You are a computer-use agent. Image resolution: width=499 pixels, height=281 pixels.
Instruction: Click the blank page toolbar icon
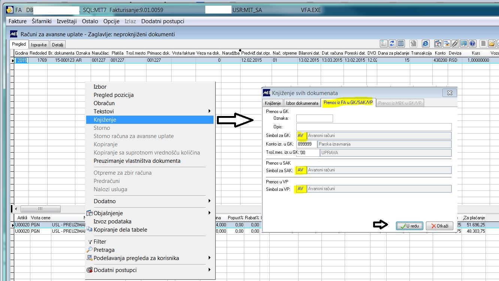pos(483,43)
